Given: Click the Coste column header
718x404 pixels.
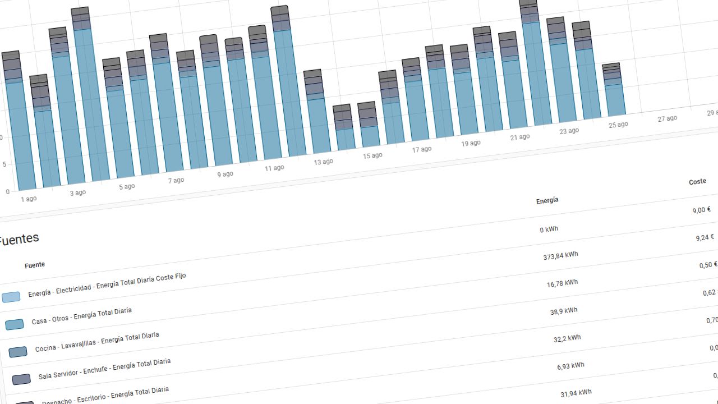Looking at the screenshot, I should [x=697, y=182].
